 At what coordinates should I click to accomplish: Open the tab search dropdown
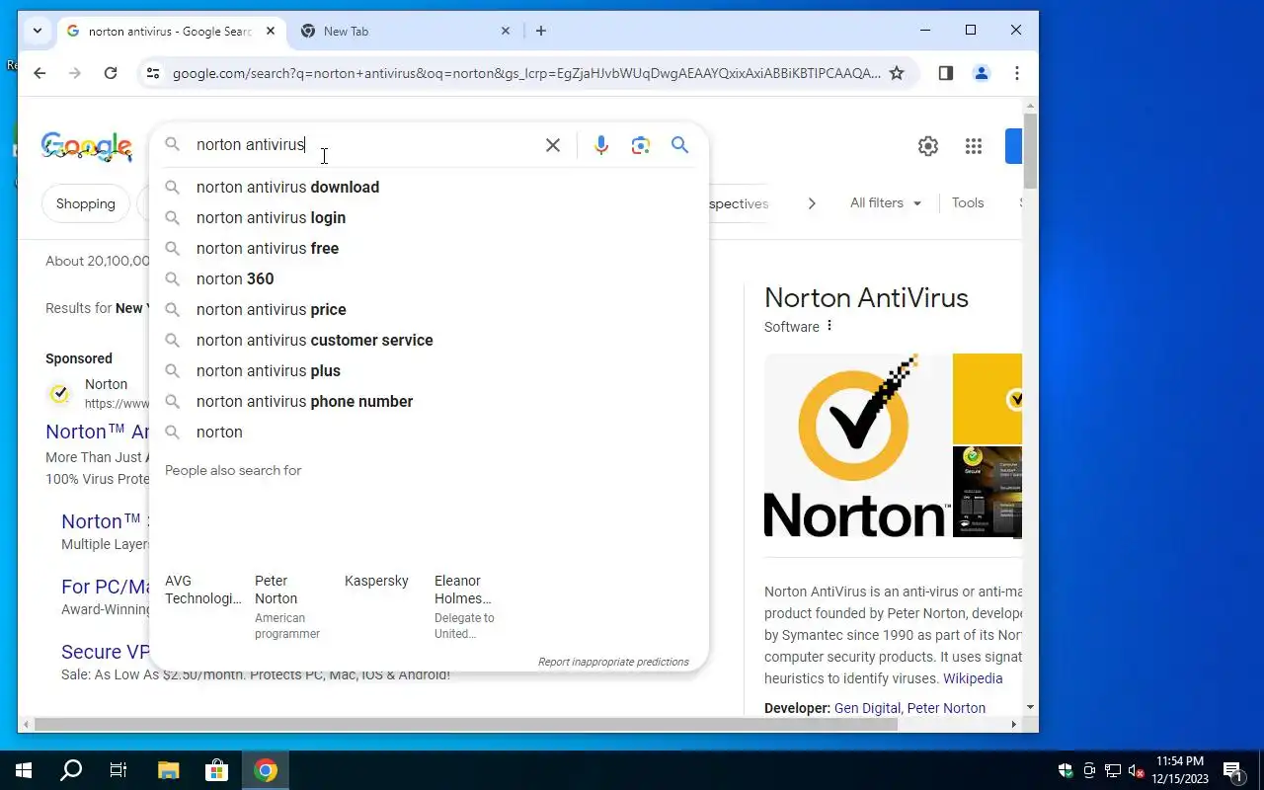tap(37, 31)
